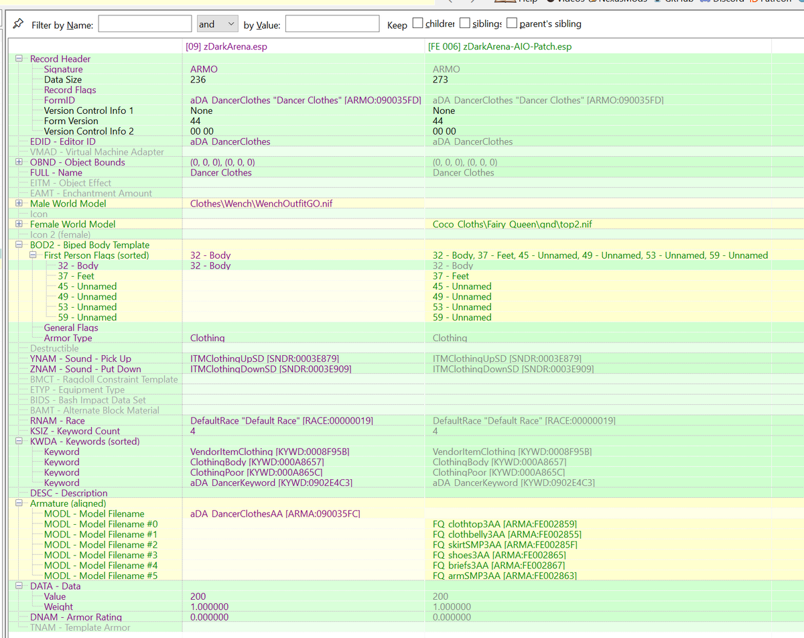Select the FULL - Name row label
Image resolution: width=804 pixels, height=638 pixels.
pos(56,173)
